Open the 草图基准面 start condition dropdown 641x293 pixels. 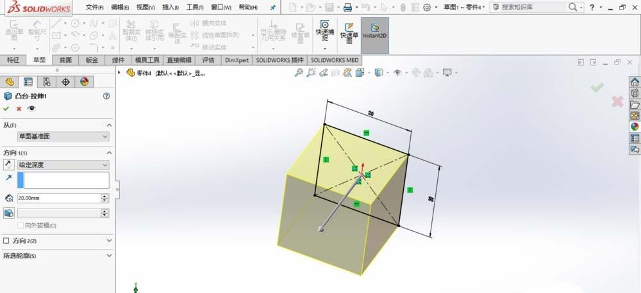tap(63, 137)
